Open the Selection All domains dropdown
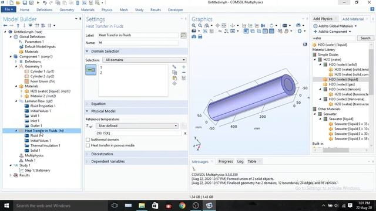 [x=145, y=60]
